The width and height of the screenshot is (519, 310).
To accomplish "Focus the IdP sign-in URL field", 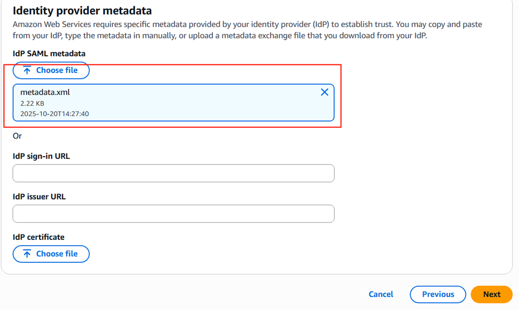I will [x=173, y=173].
